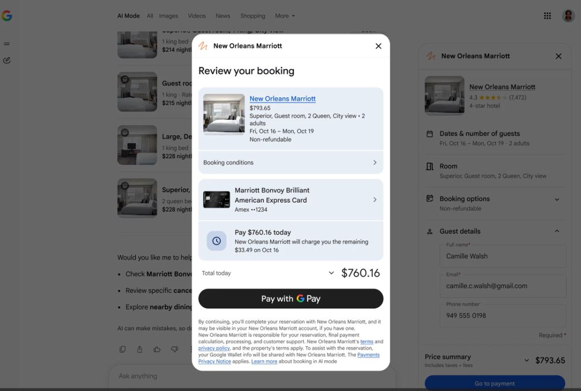Switch to Images tab
Viewport: 581px width, 391px height.
(x=168, y=16)
